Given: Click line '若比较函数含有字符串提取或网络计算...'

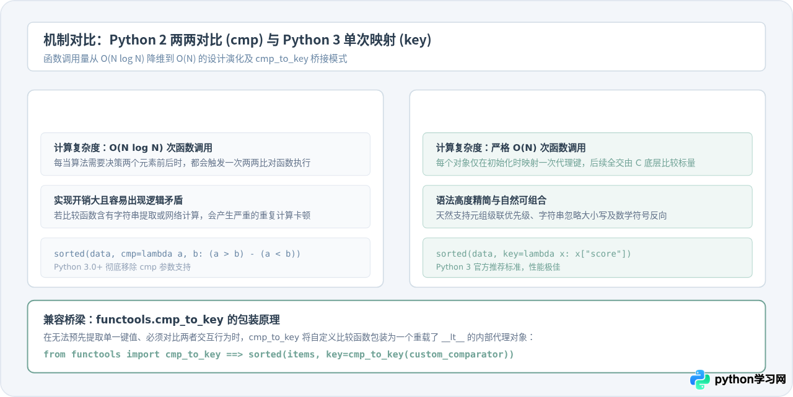Looking at the screenshot, I should tap(182, 215).
